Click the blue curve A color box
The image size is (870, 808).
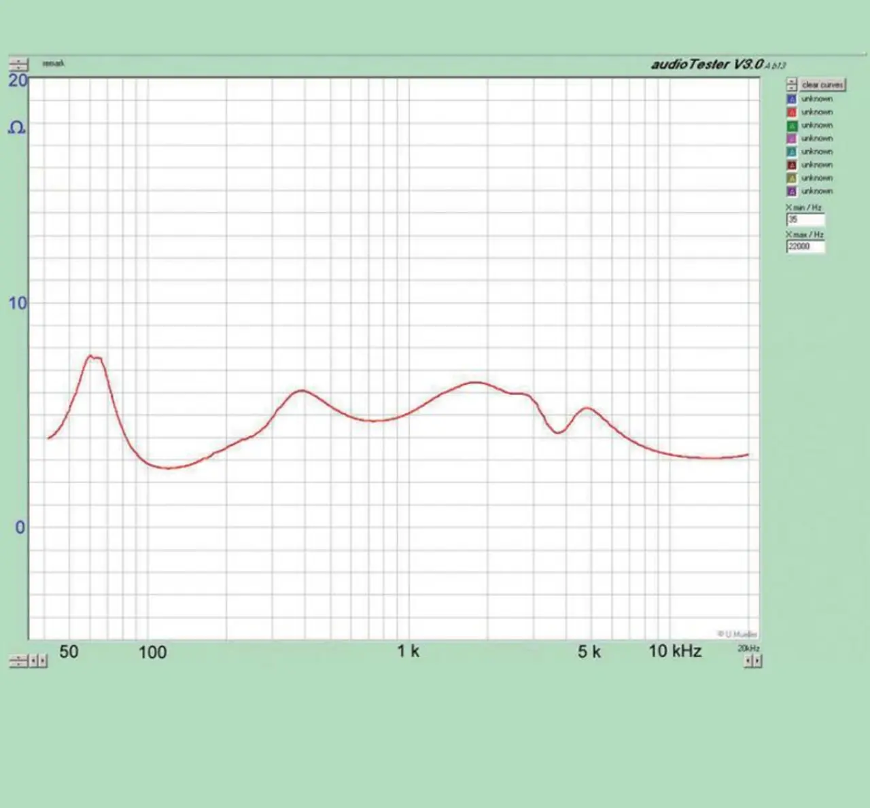click(x=791, y=99)
